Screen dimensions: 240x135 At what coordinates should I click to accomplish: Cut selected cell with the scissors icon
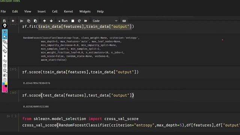22,21
